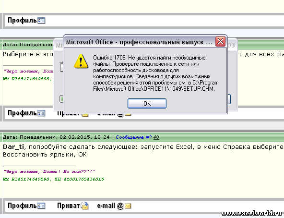Click the profile card icon beside the middle Профиль

41,113
